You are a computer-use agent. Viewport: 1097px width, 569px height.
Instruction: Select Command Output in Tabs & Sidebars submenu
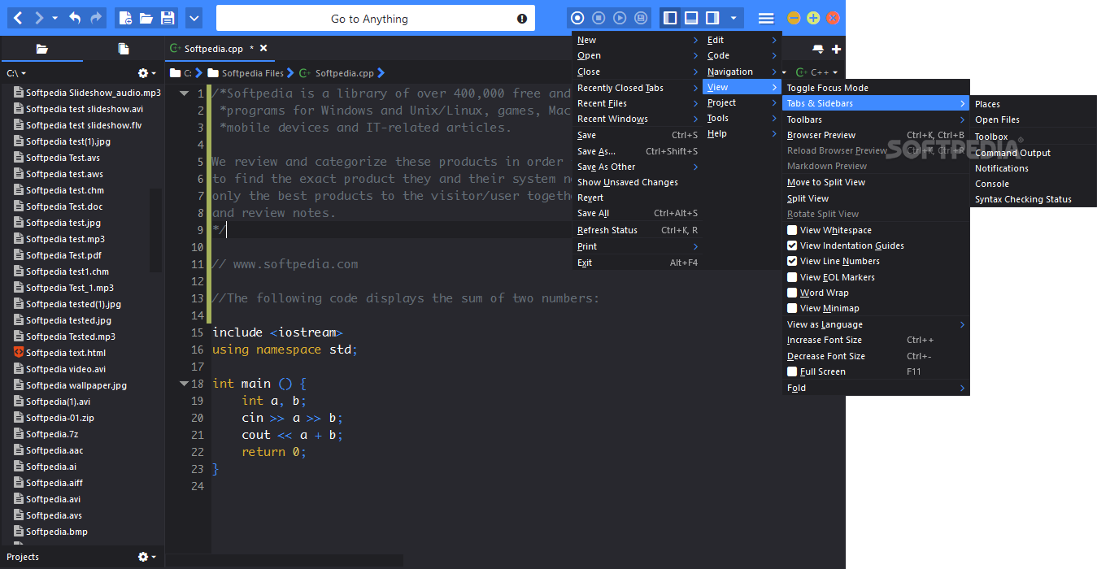tap(1033, 153)
